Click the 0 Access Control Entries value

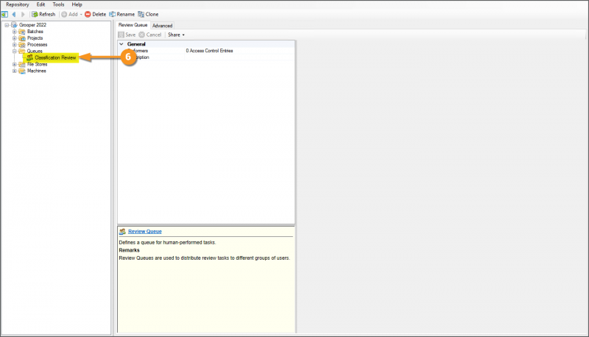[209, 51]
